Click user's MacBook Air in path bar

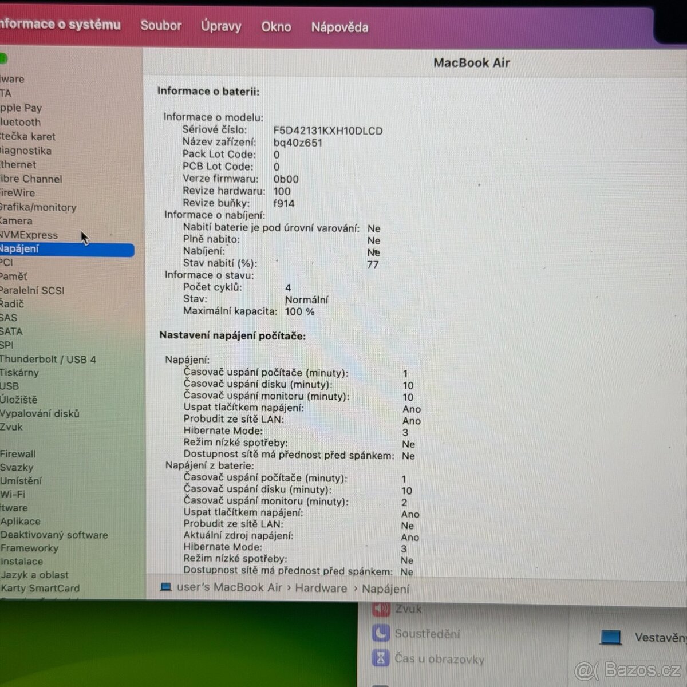229,587
